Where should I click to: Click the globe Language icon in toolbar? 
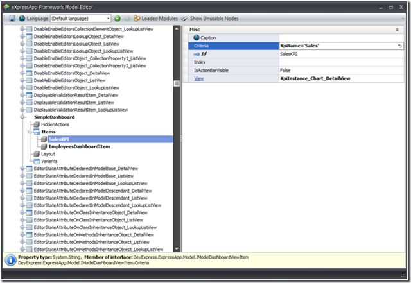pos(22,19)
